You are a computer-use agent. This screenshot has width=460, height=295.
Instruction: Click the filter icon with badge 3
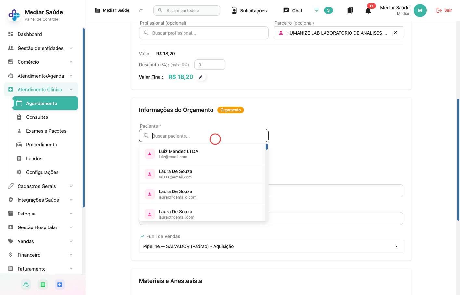point(317,10)
